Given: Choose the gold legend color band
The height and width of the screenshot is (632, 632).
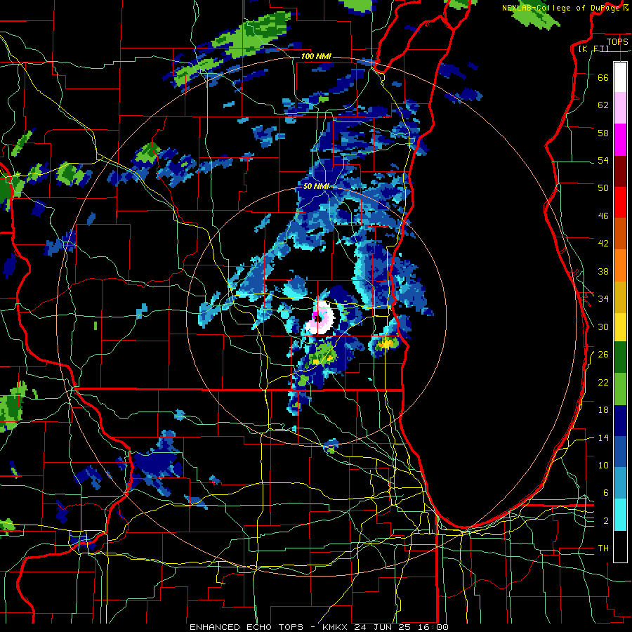Looking at the screenshot, I should point(620,297).
